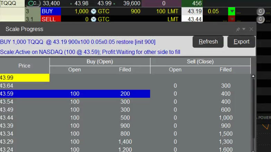Viewport: 271px width, 152px height.
Task: Click the cancel 'C' button on SELL order row
Action: coord(260,19)
